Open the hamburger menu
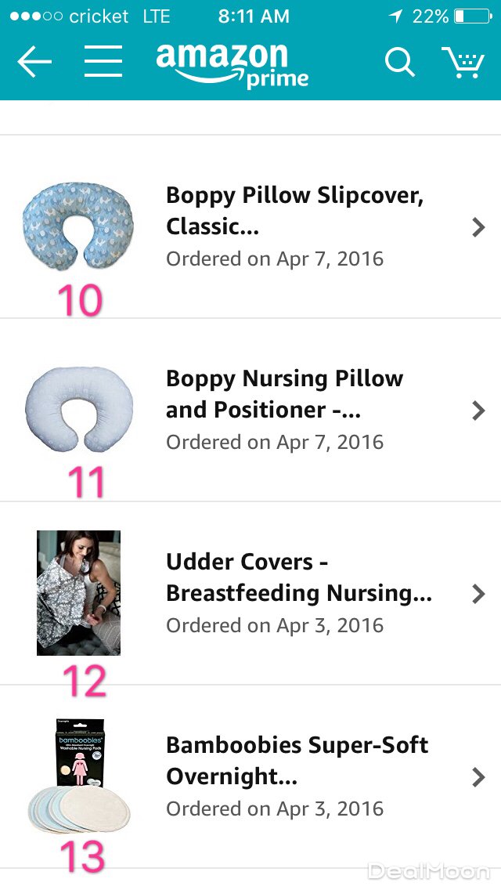The image size is (501, 890). pyautogui.click(x=103, y=62)
